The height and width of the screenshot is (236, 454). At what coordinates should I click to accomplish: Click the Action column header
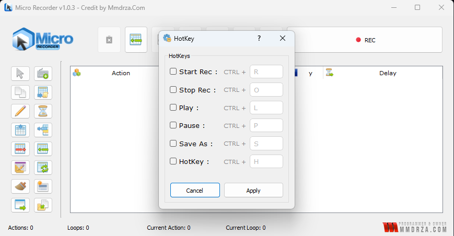[121, 73]
